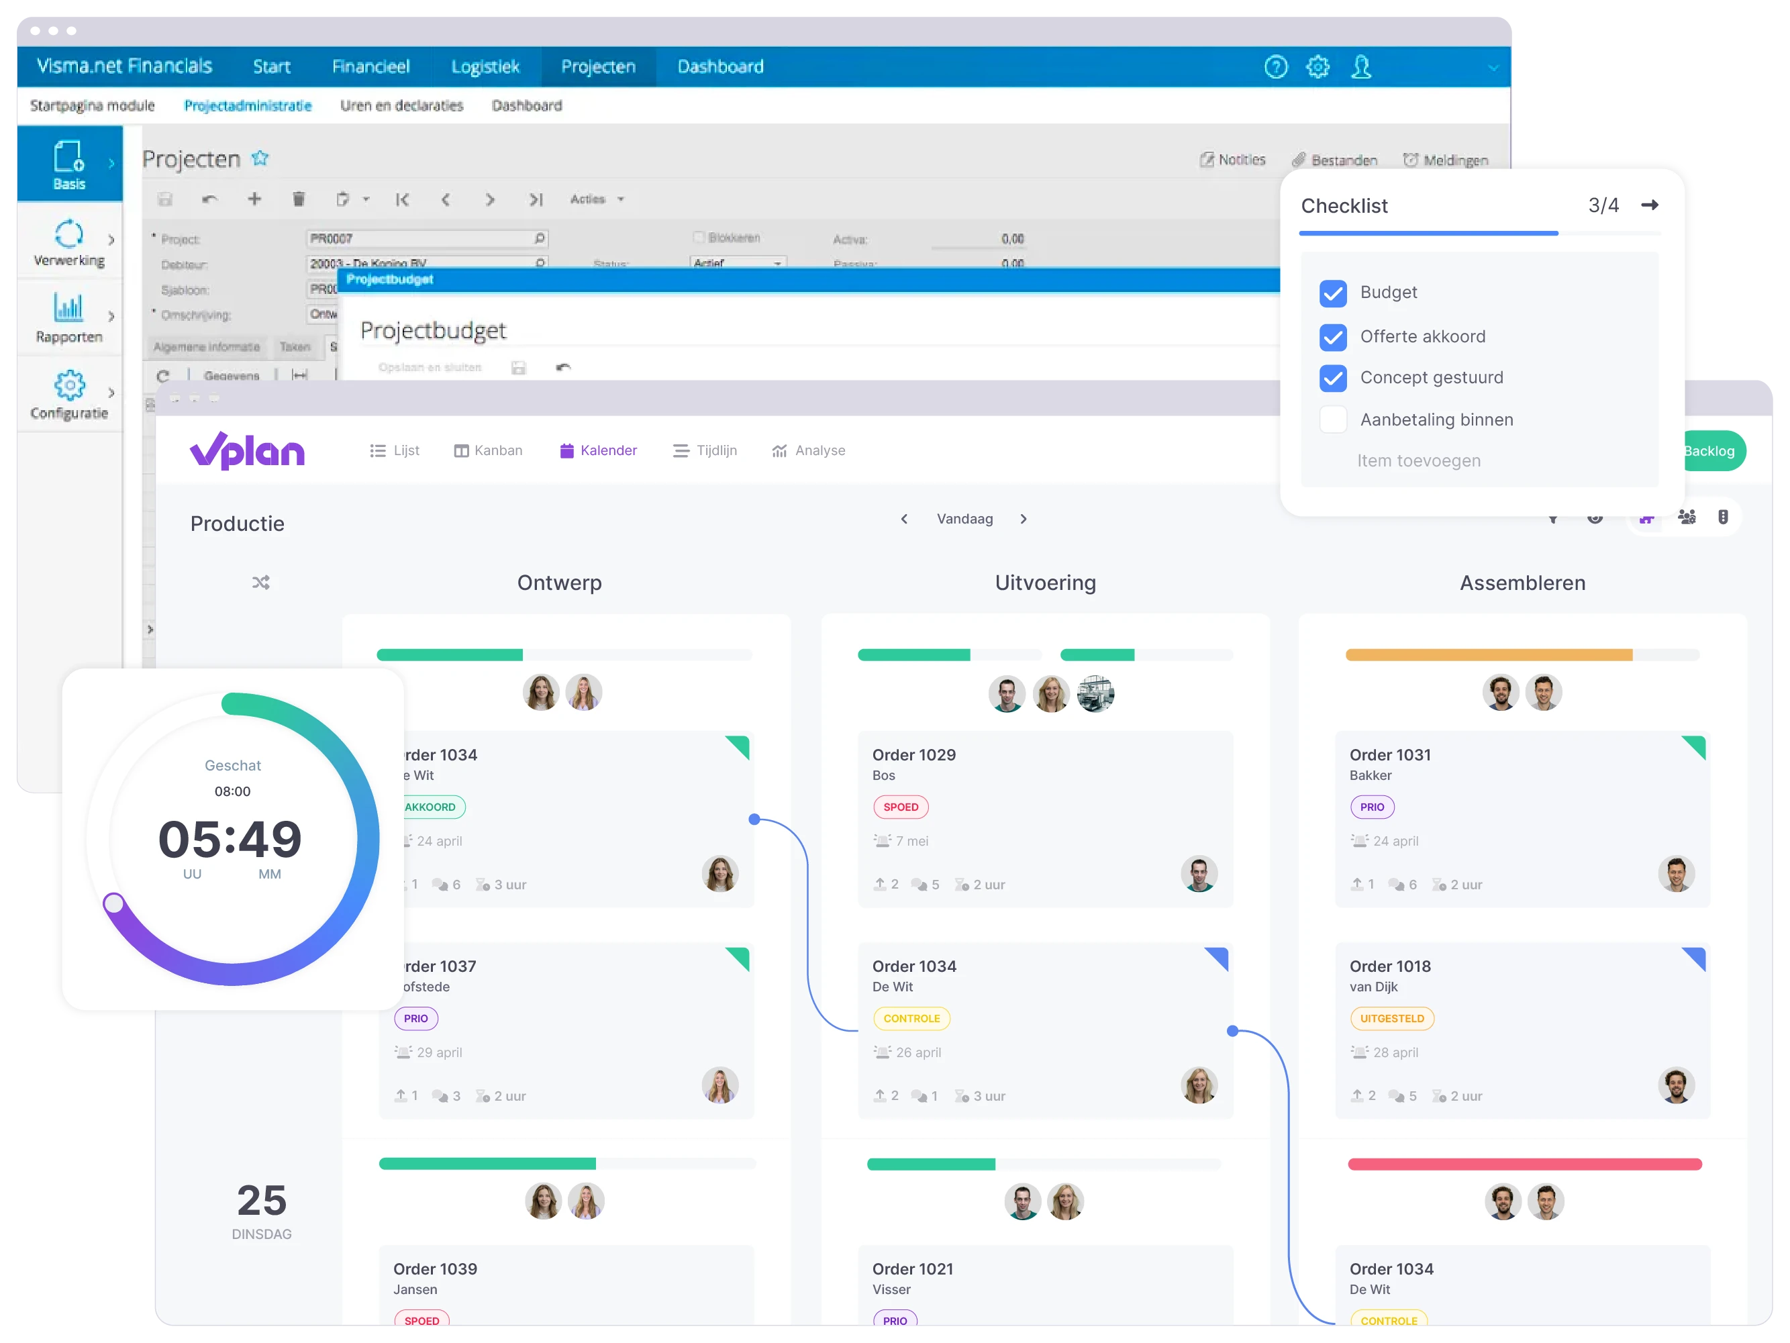
Task: Open Configuratie sidebar icon
Action: tap(68, 395)
